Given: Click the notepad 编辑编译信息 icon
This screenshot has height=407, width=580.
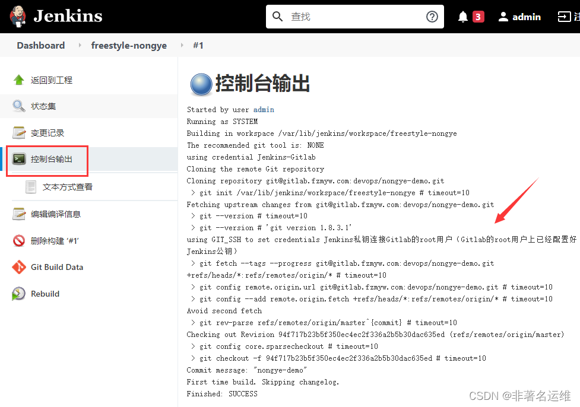Looking at the screenshot, I should (x=18, y=214).
